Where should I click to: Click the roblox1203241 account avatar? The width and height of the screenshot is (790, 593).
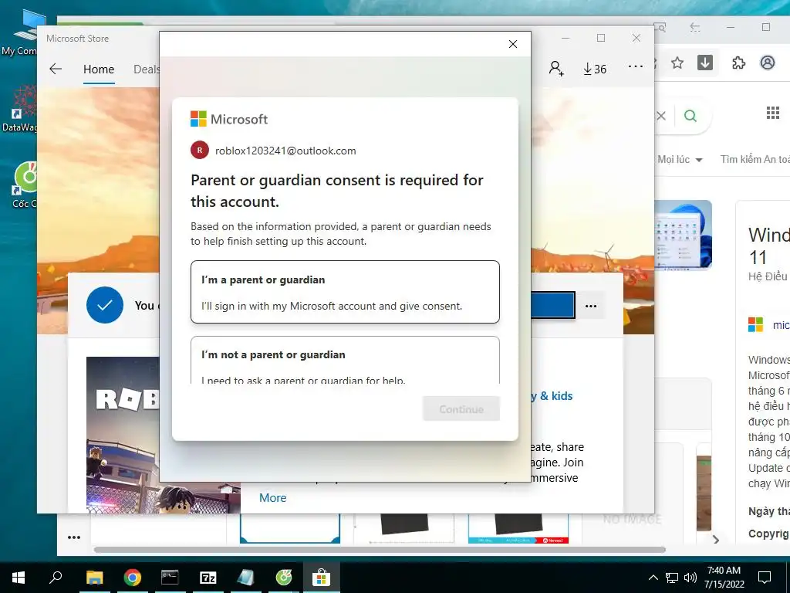click(200, 151)
